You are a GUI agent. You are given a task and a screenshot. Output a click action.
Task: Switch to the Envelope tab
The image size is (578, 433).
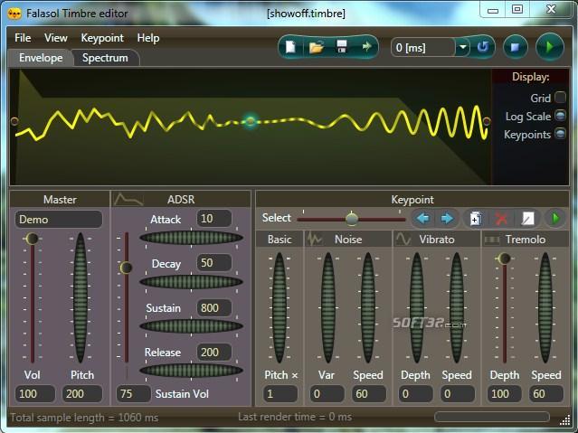point(41,58)
